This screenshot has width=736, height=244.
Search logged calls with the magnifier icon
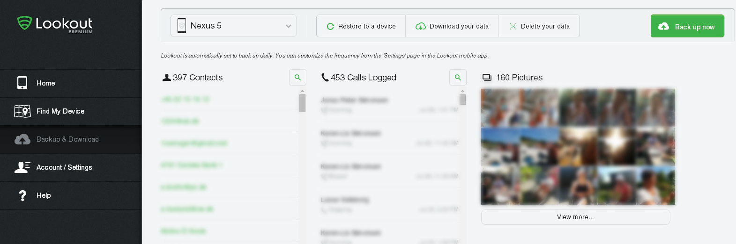[x=458, y=78]
